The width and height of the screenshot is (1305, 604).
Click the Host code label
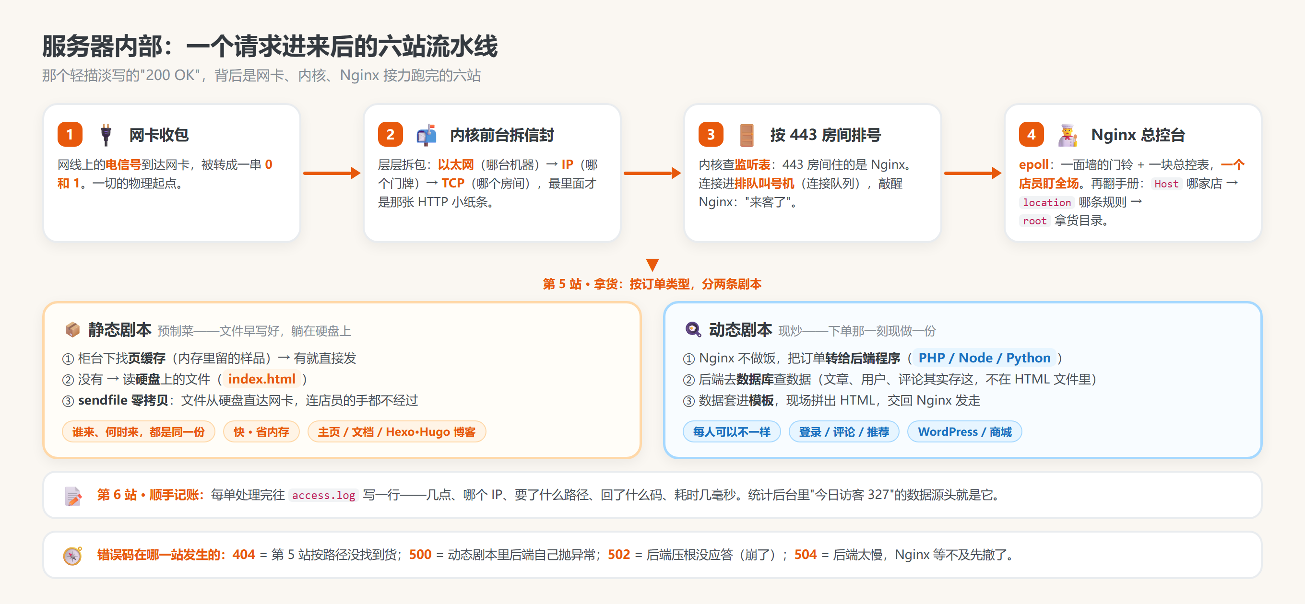[1166, 184]
